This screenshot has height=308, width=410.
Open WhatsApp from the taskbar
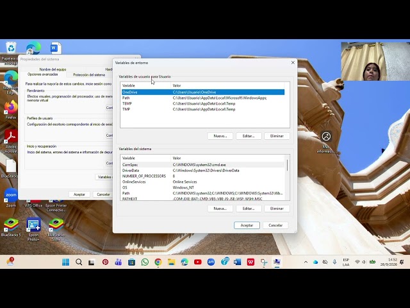[x=145, y=262]
